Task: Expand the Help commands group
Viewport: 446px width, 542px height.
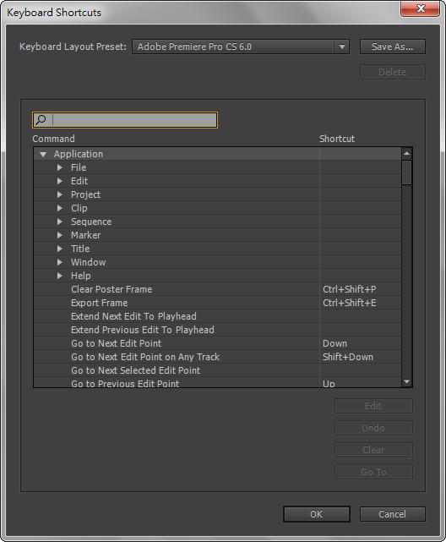Action: click(60, 276)
